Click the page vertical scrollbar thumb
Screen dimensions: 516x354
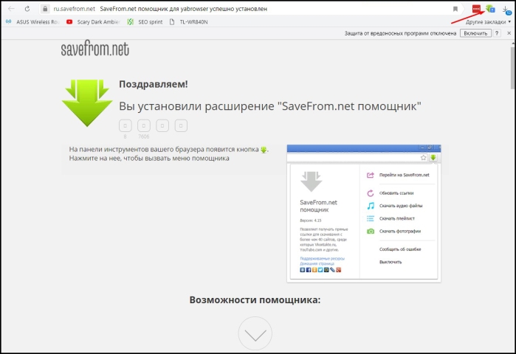point(513,68)
